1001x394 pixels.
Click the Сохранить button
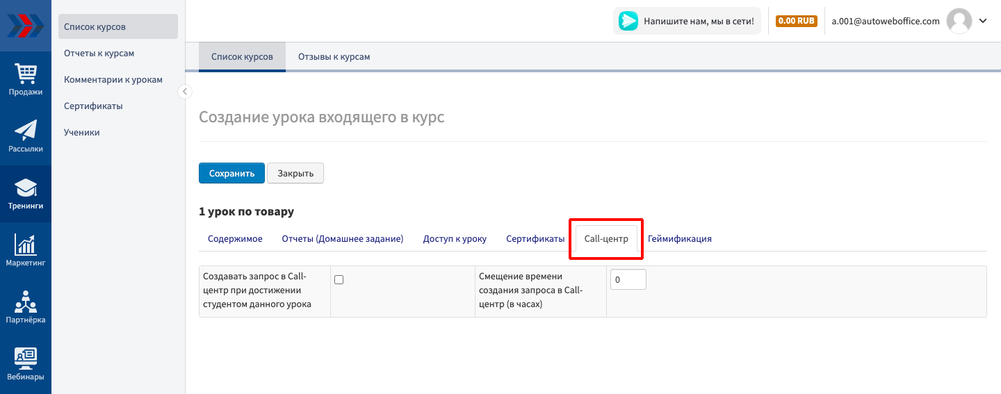pyautogui.click(x=231, y=173)
